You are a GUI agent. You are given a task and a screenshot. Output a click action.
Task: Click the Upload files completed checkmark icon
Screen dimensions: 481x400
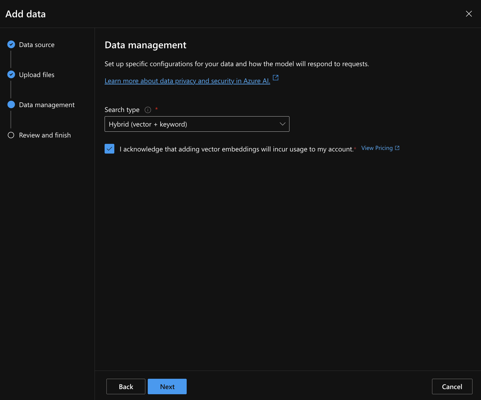coord(11,75)
